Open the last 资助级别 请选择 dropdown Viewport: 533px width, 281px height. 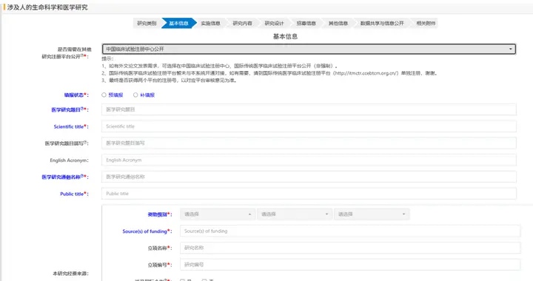tap(372, 214)
